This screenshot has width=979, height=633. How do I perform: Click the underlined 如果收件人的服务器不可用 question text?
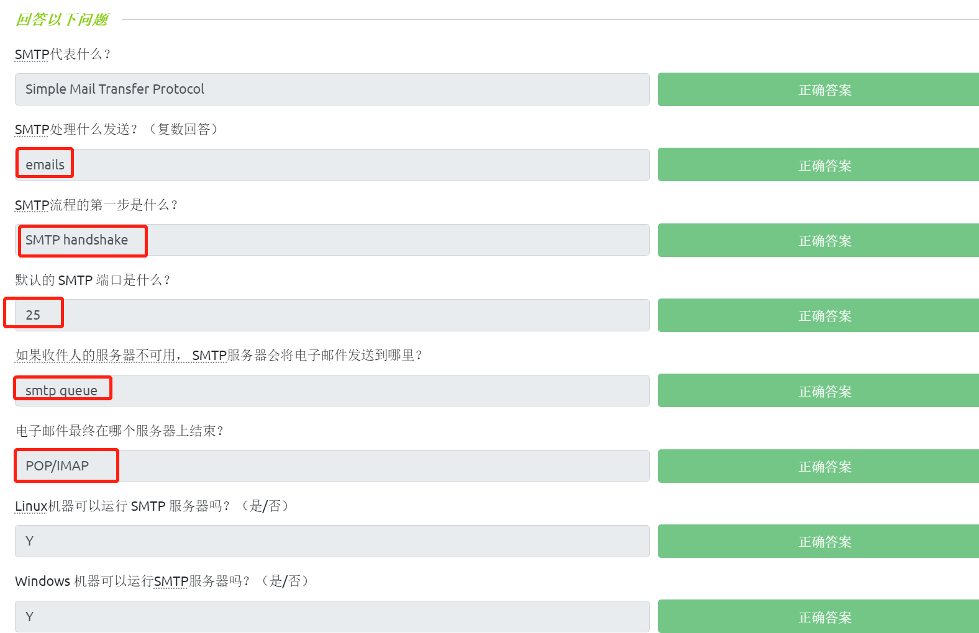[96, 356]
